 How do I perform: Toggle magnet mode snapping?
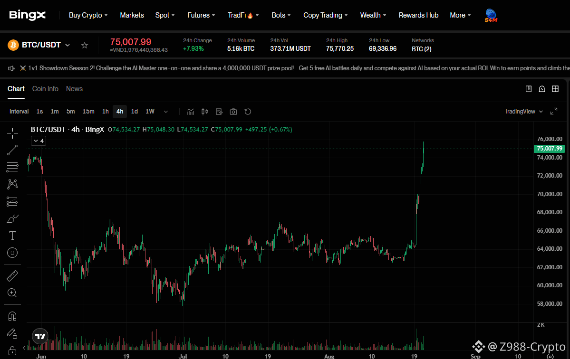[12, 317]
